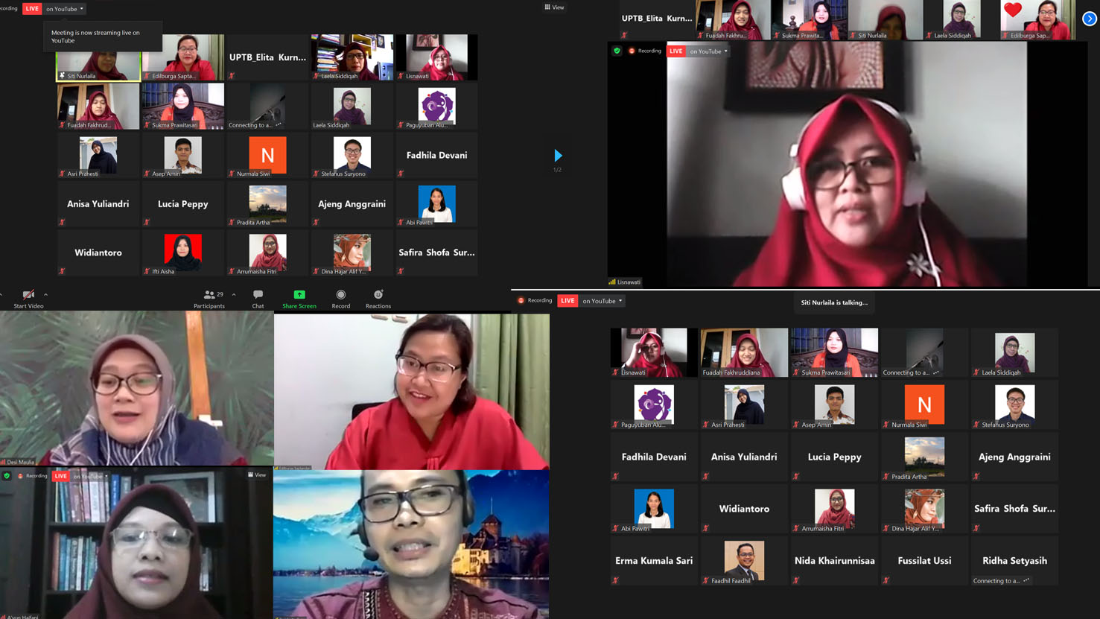Open the View menu at top of gallery
Viewport: 1100px width, 619px height.
pyautogui.click(x=554, y=7)
